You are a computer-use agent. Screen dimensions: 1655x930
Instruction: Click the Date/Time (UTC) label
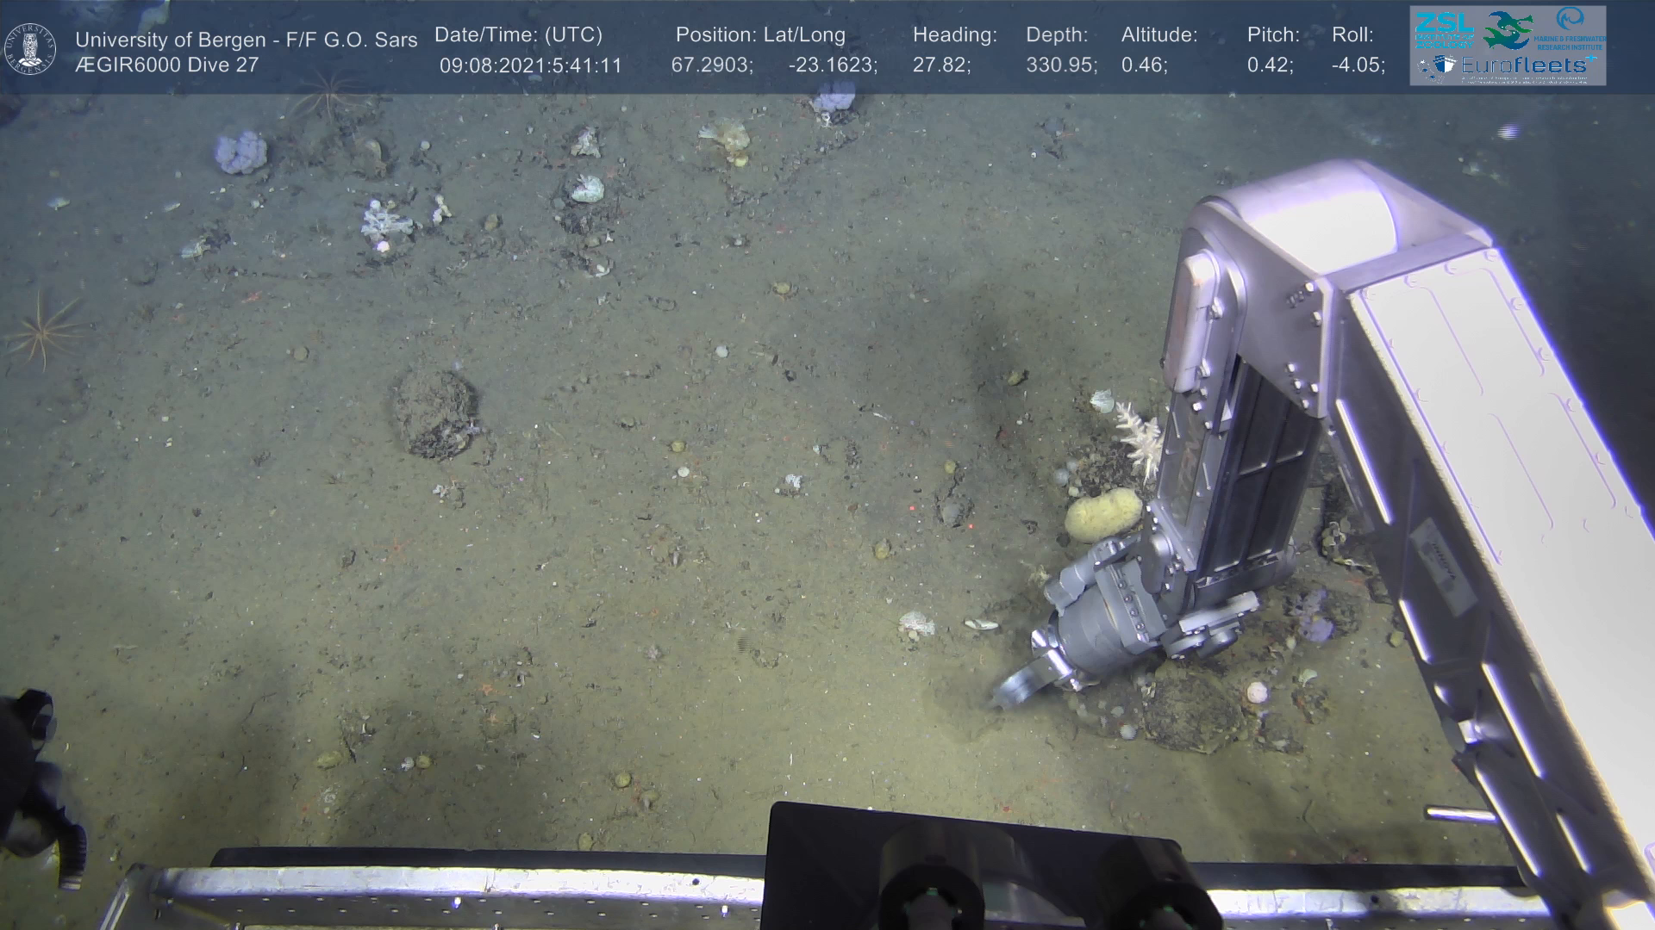point(518,35)
